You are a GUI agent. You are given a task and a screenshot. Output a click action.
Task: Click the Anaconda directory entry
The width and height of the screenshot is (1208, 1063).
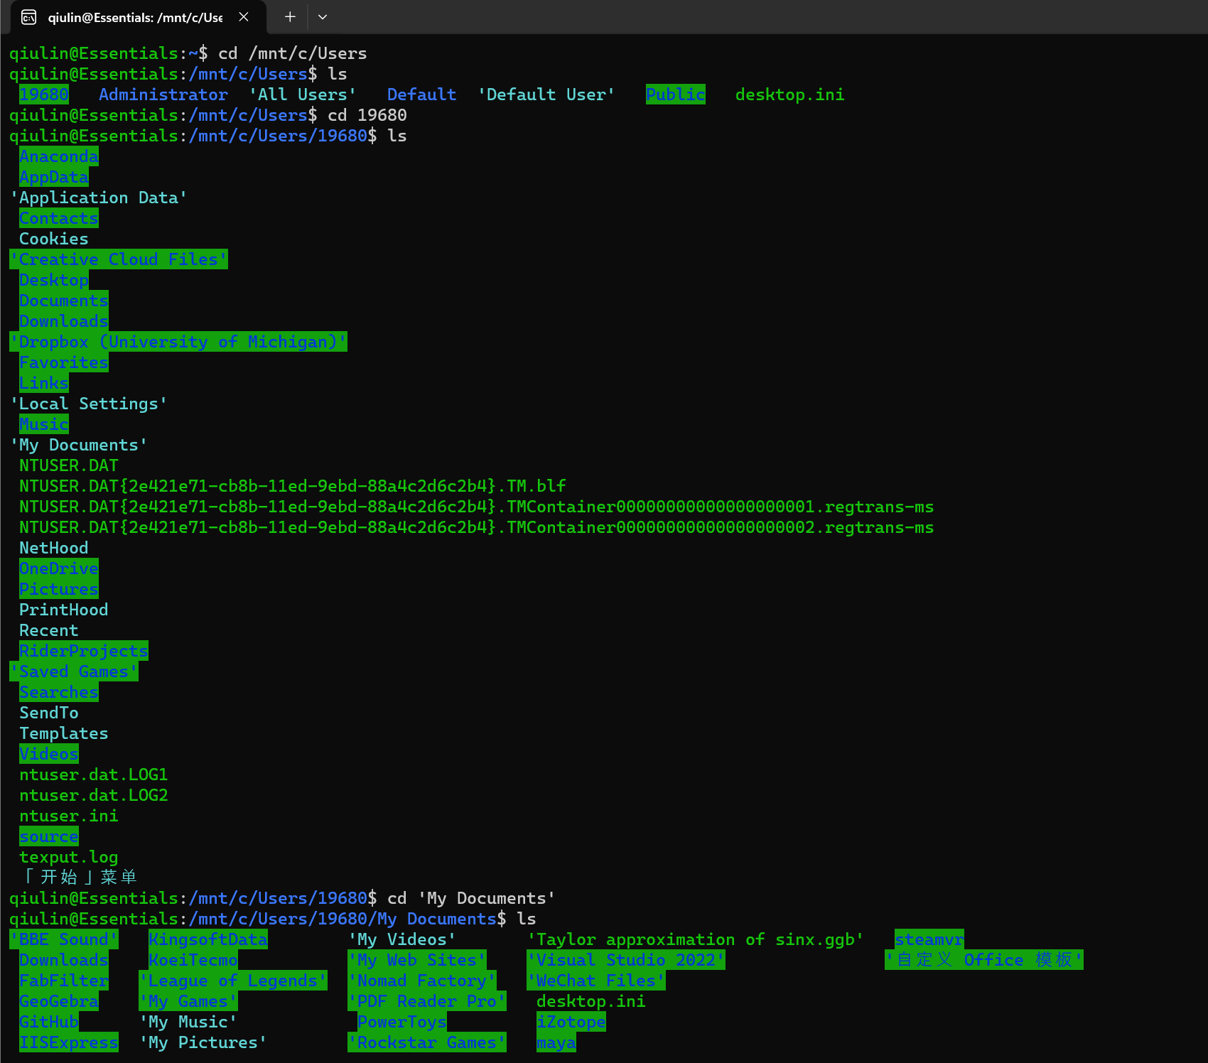coord(58,156)
